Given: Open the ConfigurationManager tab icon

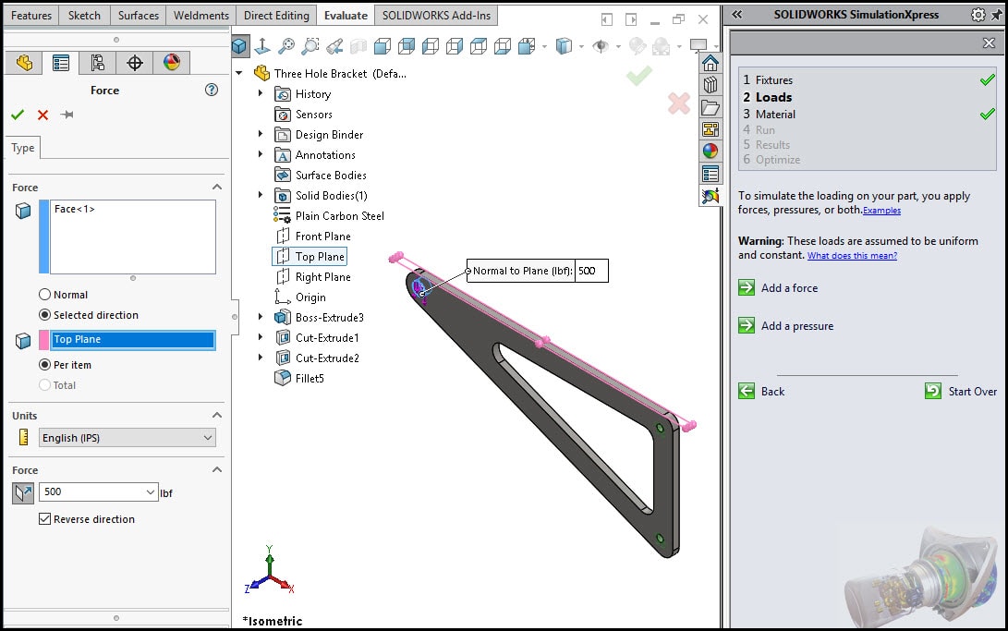Looking at the screenshot, I should pyautogui.click(x=98, y=63).
